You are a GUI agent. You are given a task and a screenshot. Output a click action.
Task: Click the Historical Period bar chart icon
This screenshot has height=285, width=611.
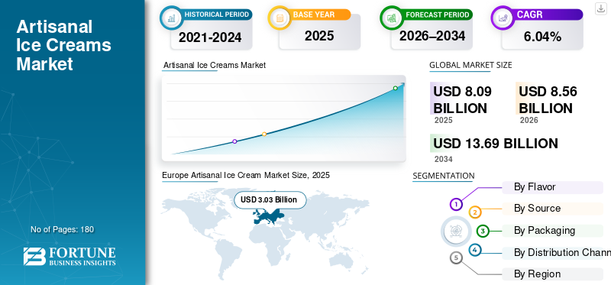point(171,18)
